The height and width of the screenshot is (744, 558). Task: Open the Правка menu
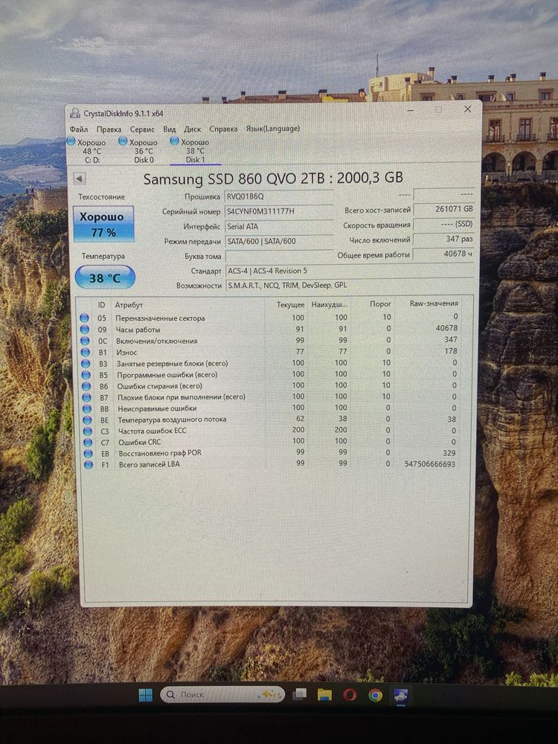(109, 129)
